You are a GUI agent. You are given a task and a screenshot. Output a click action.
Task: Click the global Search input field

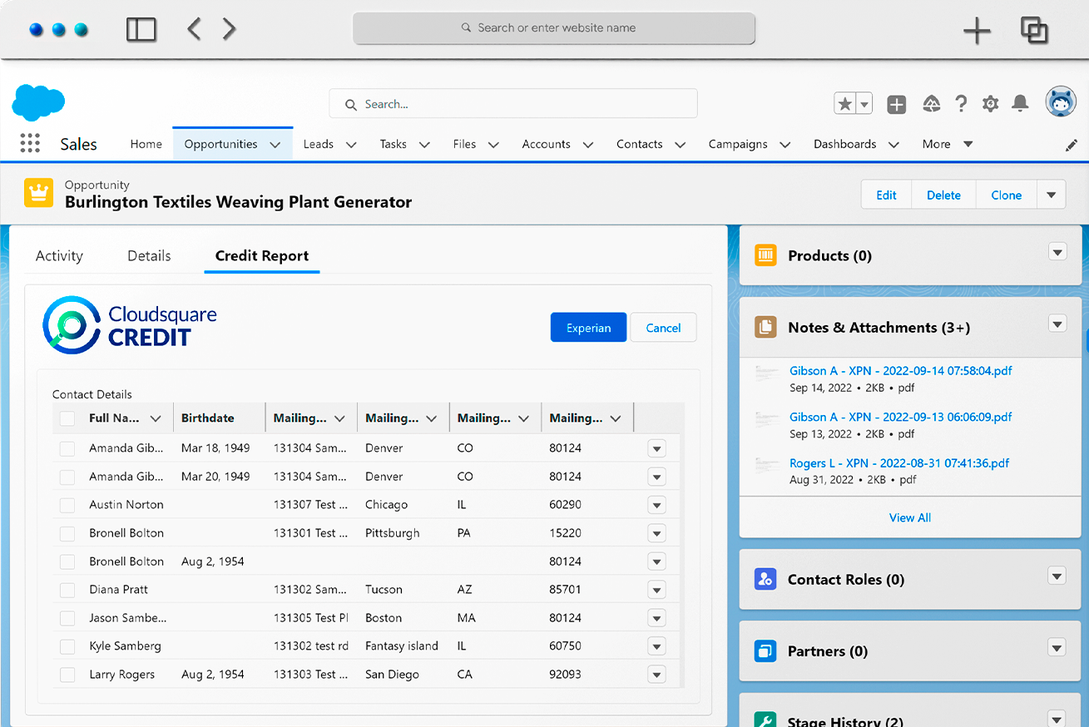(x=512, y=103)
